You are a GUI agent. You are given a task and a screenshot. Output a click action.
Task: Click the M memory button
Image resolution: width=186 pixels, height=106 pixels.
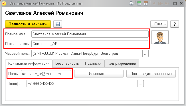(154, 4)
